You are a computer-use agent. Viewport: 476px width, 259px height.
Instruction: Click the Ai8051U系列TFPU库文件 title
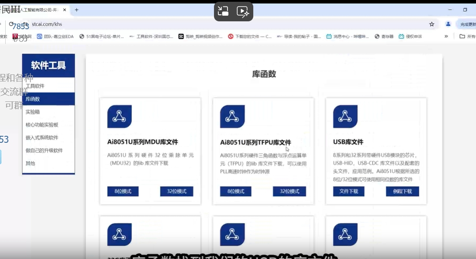coord(255,142)
